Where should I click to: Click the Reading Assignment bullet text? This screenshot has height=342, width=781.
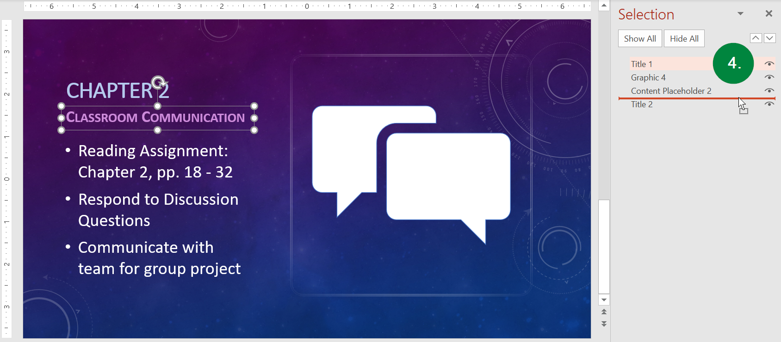click(155, 161)
